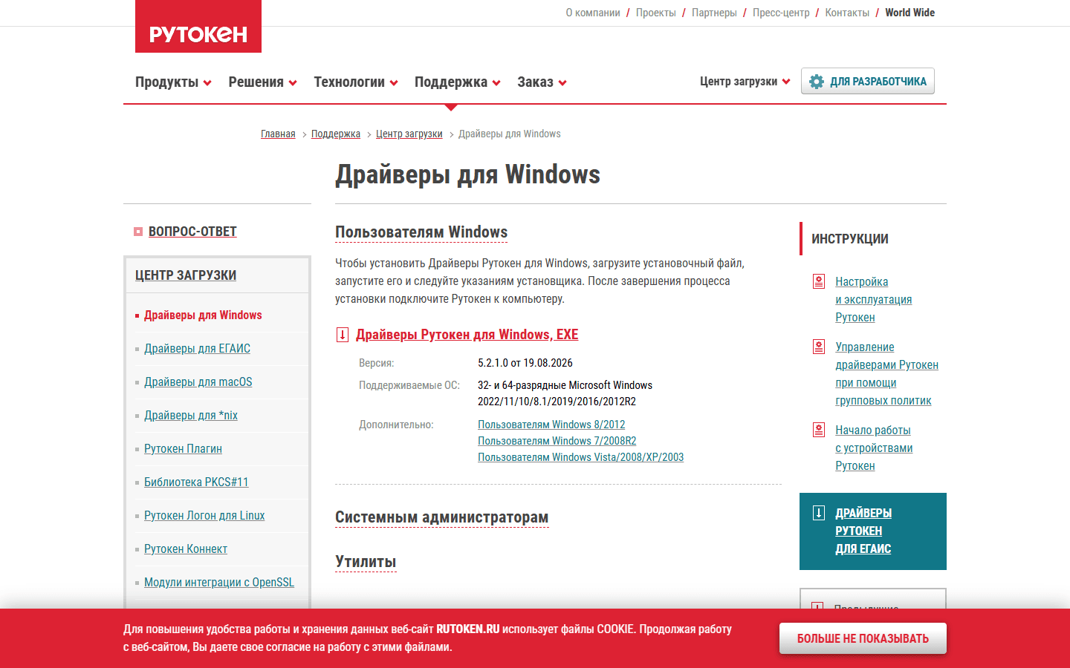The height and width of the screenshot is (668, 1070).
Task: Open Пресс-центр in top menu
Action: [781, 13]
